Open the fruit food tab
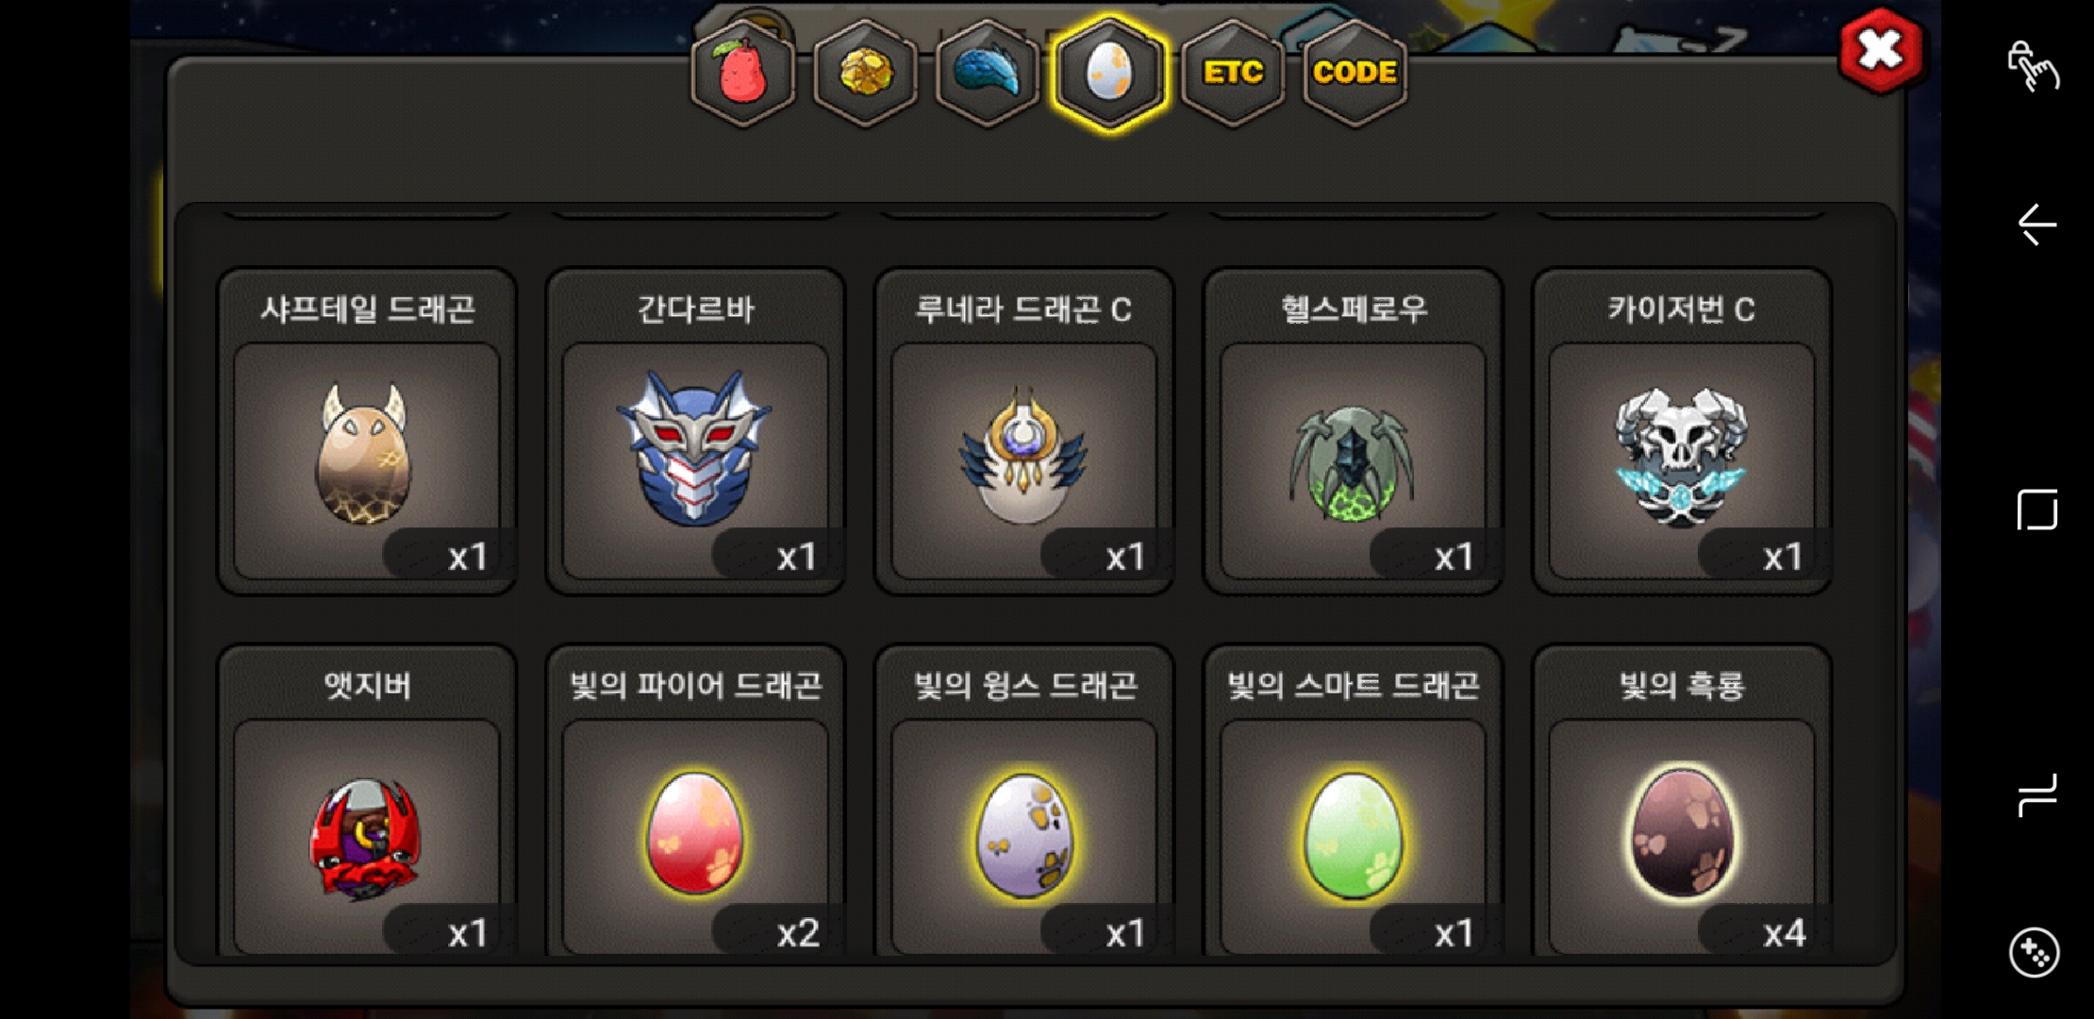The height and width of the screenshot is (1019, 2094). pos(743,74)
